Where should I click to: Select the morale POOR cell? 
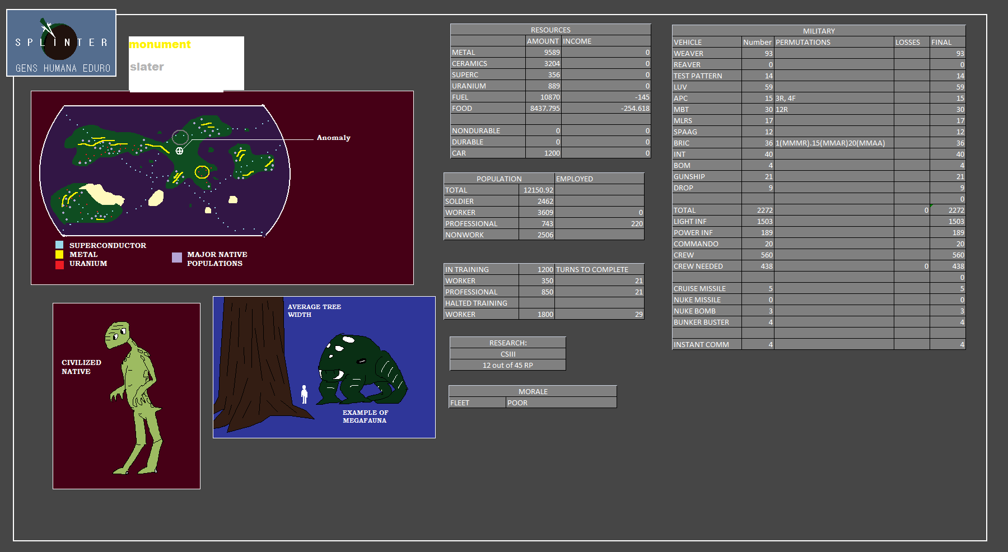(x=561, y=403)
